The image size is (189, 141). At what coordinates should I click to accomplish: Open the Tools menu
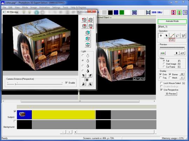click(65, 7)
